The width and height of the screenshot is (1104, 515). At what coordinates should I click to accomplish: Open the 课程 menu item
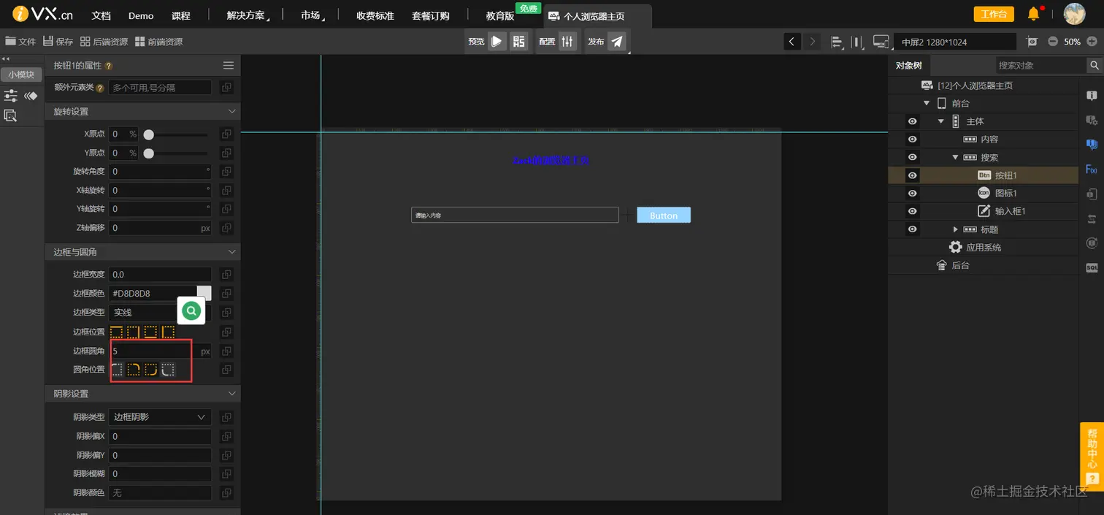click(180, 15)
